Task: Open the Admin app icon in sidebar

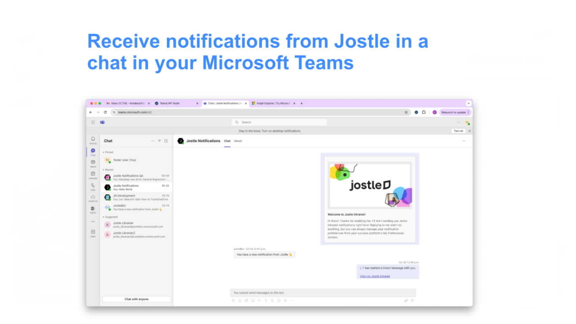Action: (x=93, y=210)
